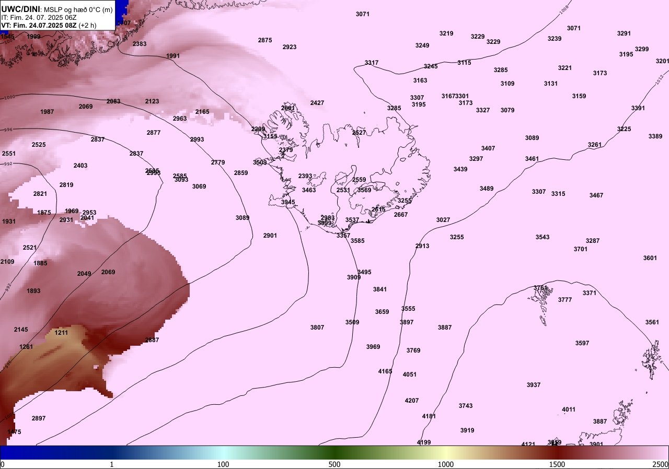Click the 2427 value north of Iceland

317,103
